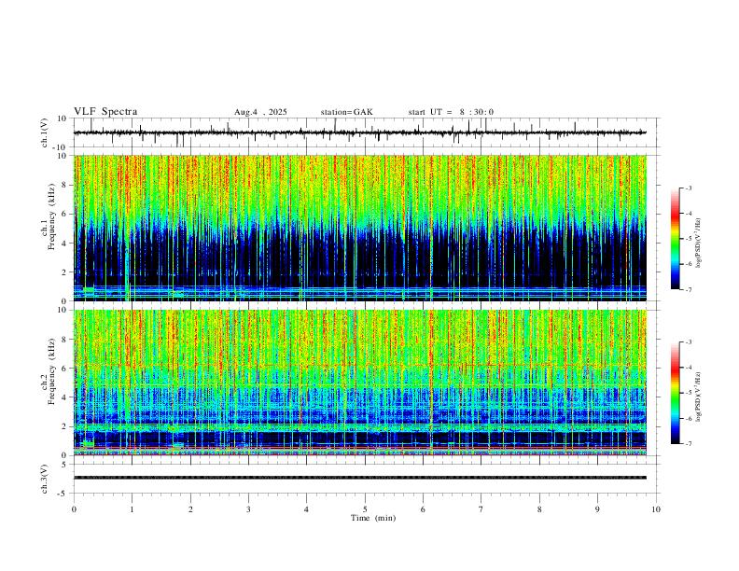739x571 pixels.
Task: Click the "station=GAK" label
Action: (x=346, y=112)
